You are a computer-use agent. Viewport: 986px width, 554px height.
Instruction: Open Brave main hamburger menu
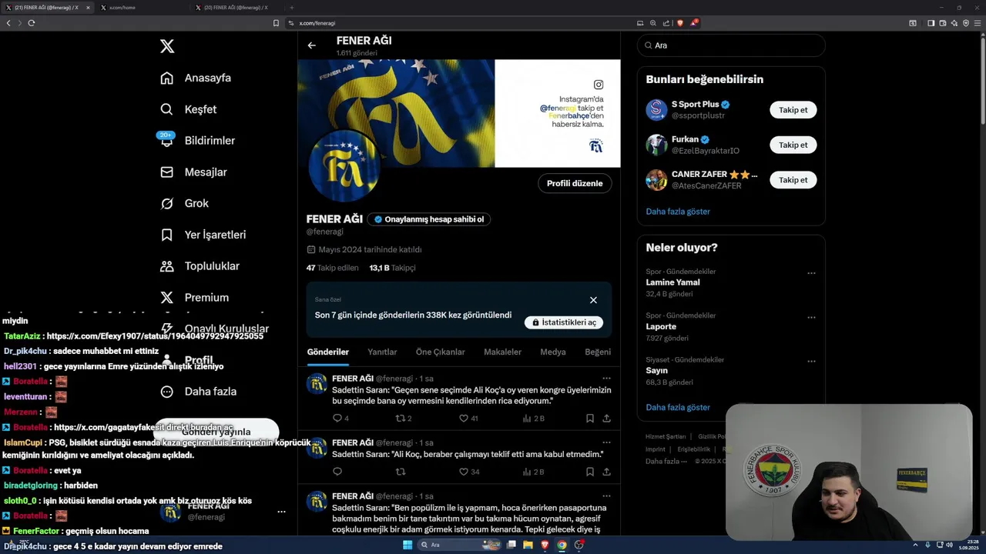pyautogui.click(x=978, y=23)
